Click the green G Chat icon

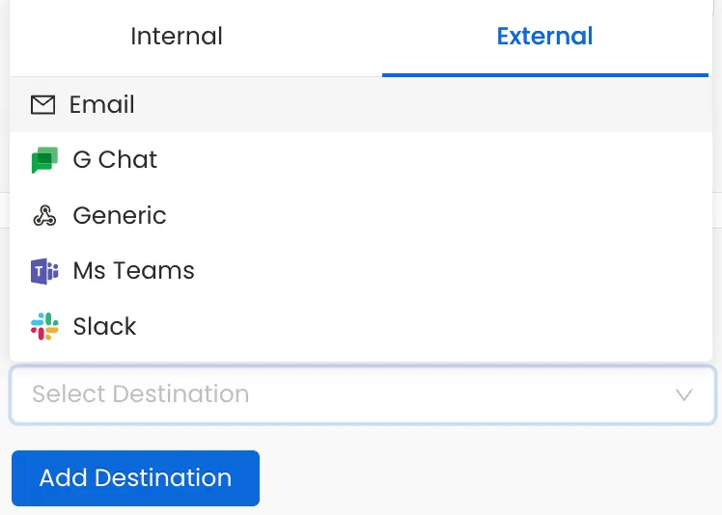pos(44,160)
